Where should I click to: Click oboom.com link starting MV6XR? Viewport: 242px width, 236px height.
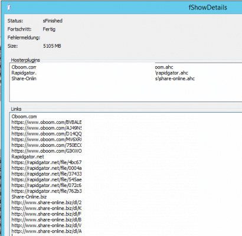(47, 139)
